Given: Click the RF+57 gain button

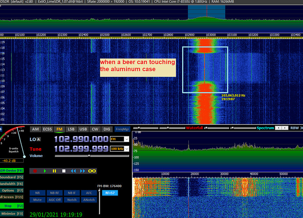Looking at the screenshot, I should coord(110,193).
